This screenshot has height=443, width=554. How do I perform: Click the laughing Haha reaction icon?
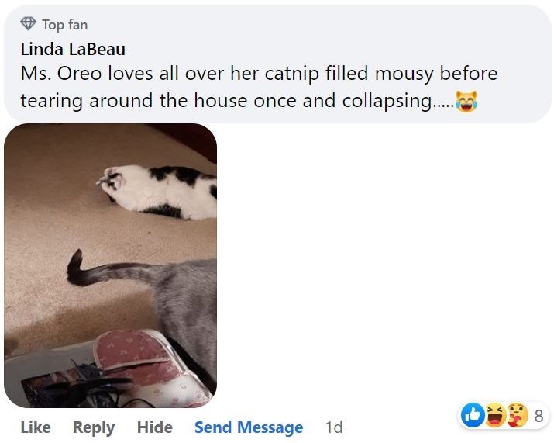[x=495, y=415]
